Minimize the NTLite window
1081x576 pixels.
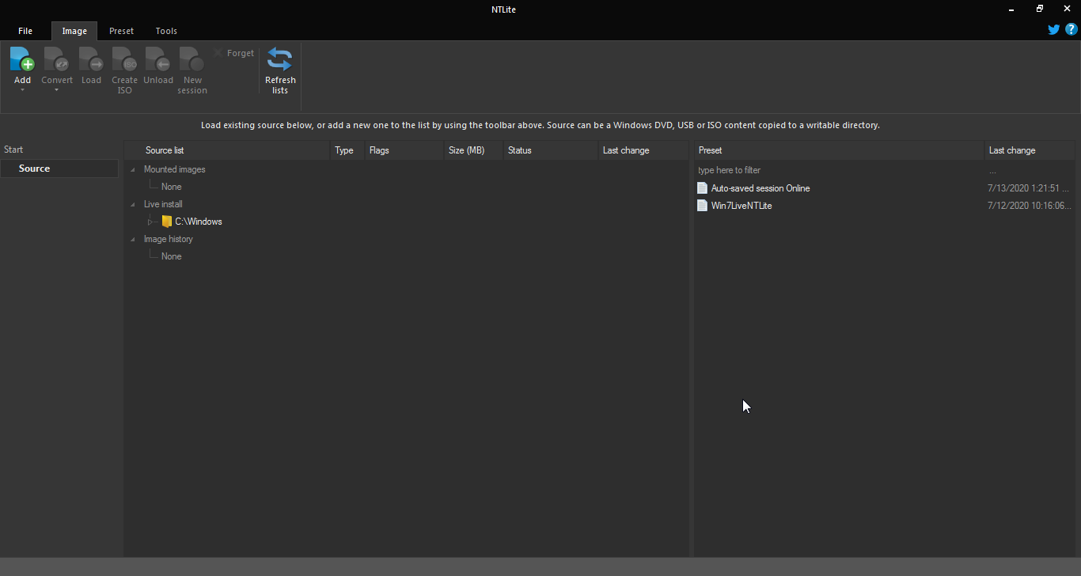pyautogui.click(x=1013, y=9)
